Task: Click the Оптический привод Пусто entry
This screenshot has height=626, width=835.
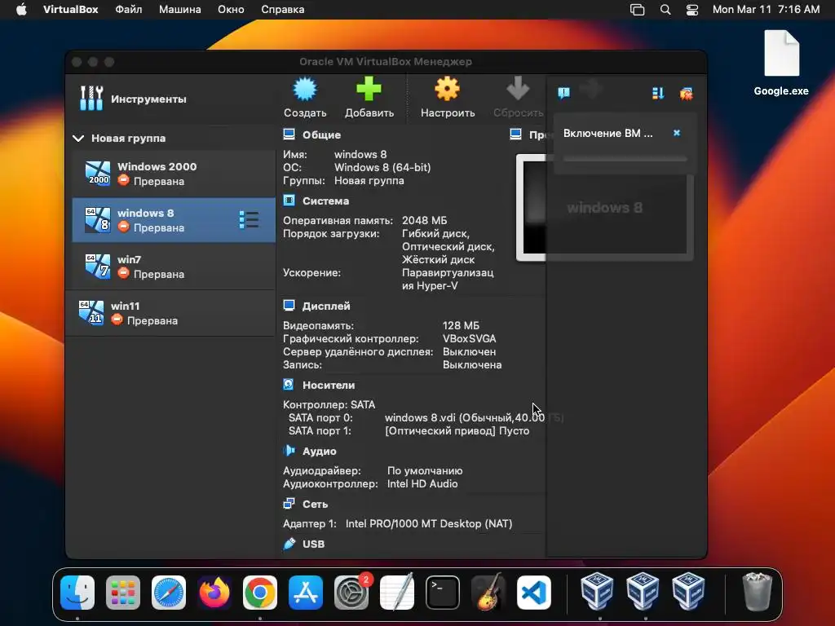Action: (457, 431)
